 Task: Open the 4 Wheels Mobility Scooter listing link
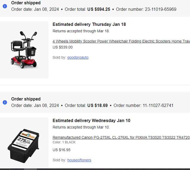[121, 41]
